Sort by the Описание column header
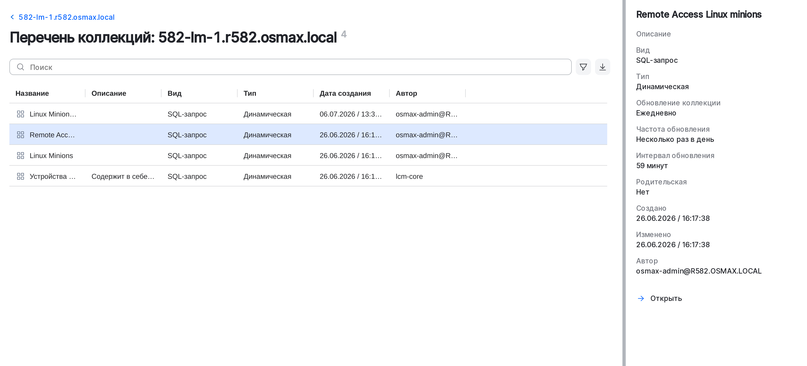 [109, 93]
